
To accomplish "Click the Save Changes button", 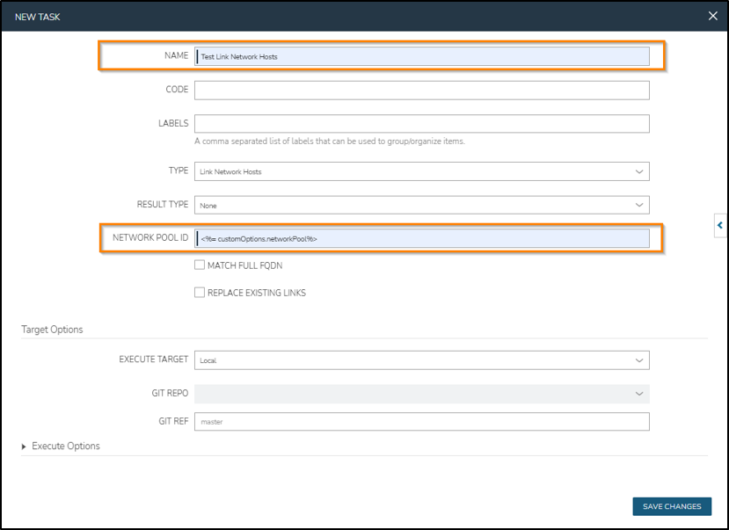I will coord(672,506).
